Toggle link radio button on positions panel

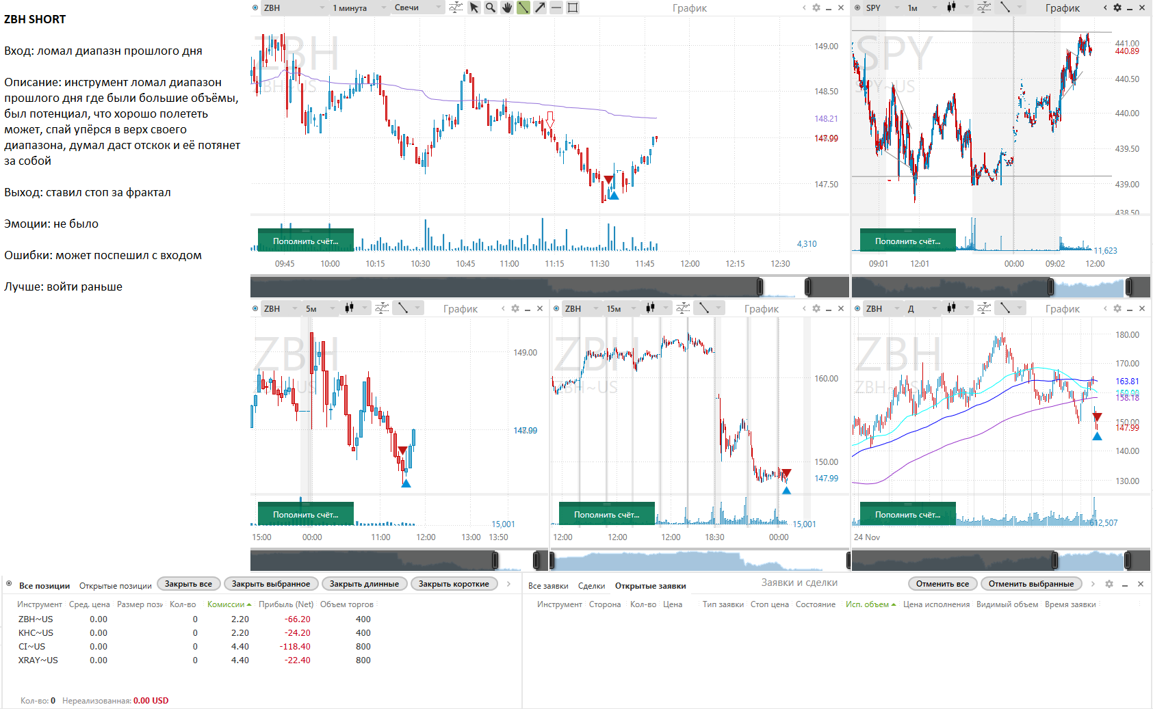[x=9, y=584]
